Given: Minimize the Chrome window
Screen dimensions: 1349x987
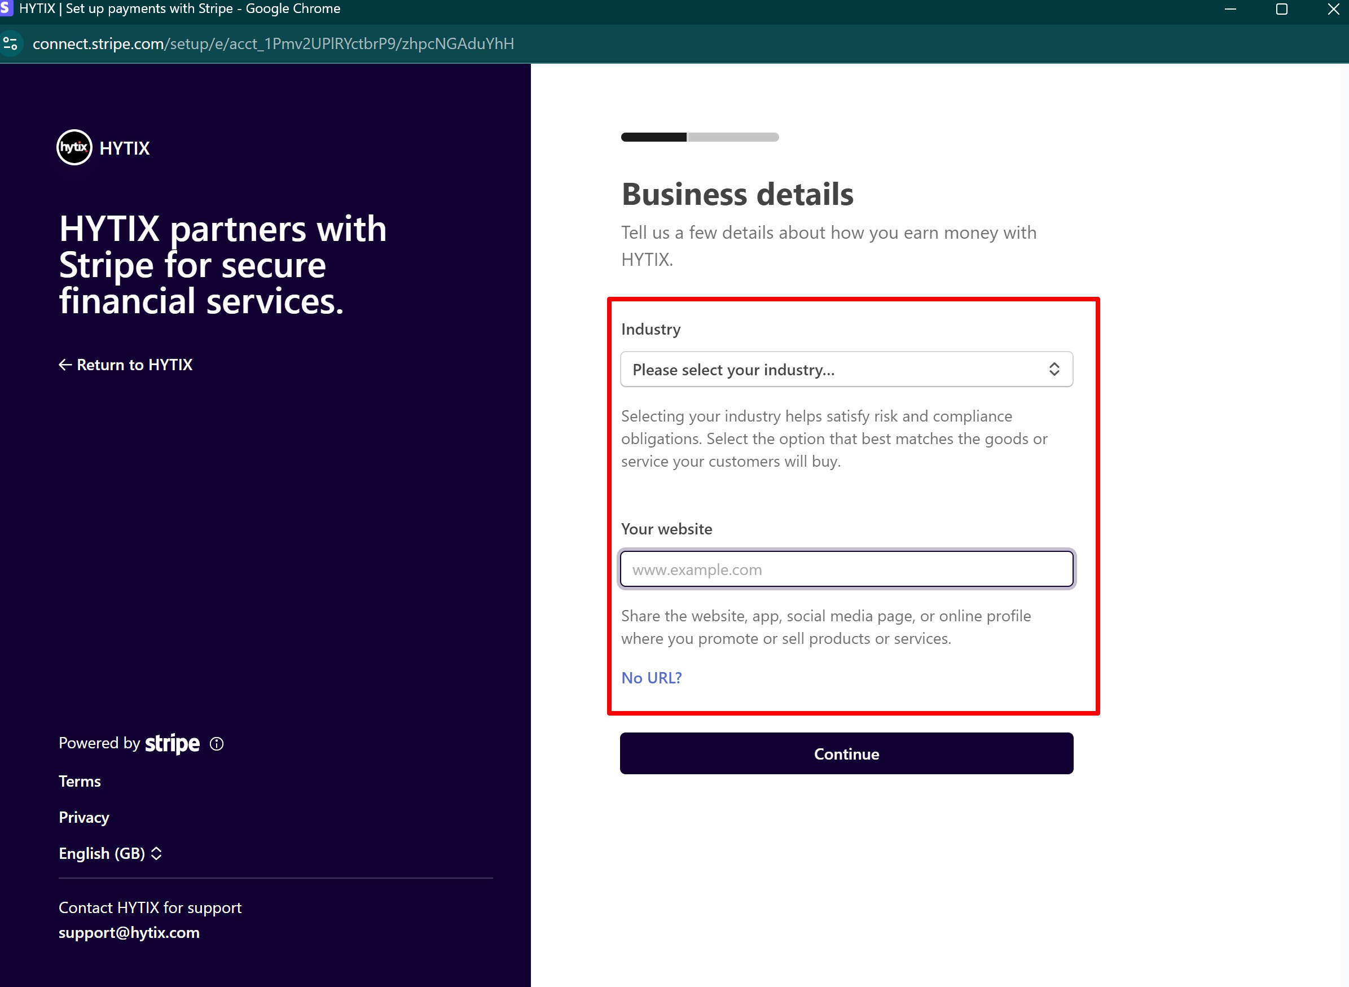Looking at the screenshot, I should (x=1230, y=9).
